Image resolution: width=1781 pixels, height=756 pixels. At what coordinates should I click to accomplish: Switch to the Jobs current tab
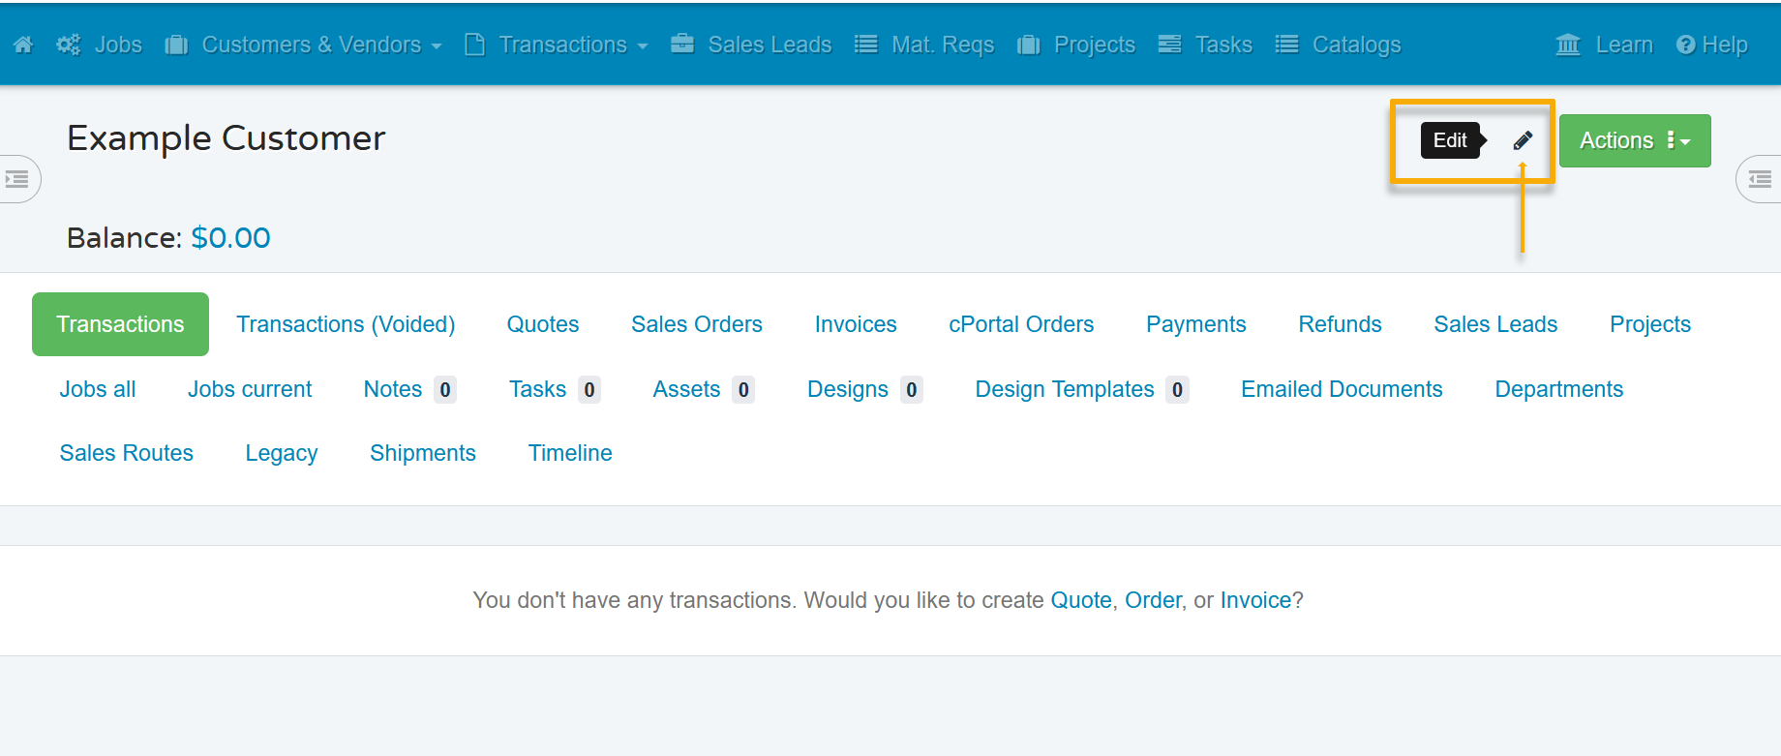coord(250,389)
